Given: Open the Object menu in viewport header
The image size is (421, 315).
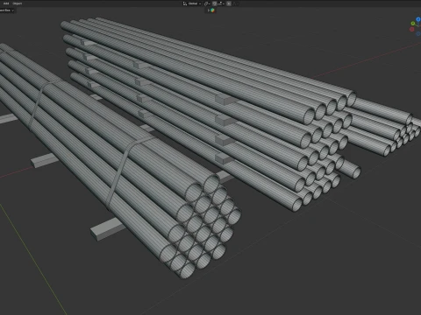Looking at the screenshot, I should pyautogui.click(x=18, y=3).
